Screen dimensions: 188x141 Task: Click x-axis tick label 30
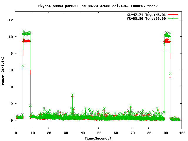[x=66, y=133]
